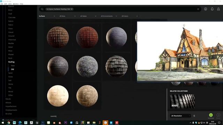Select the white plaster sphere

click(x=58, y=96)
